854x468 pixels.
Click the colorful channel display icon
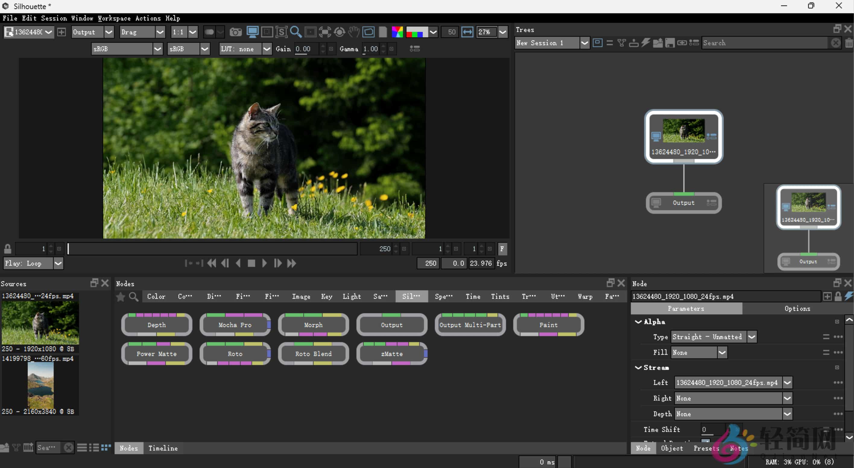coord(397,32)
